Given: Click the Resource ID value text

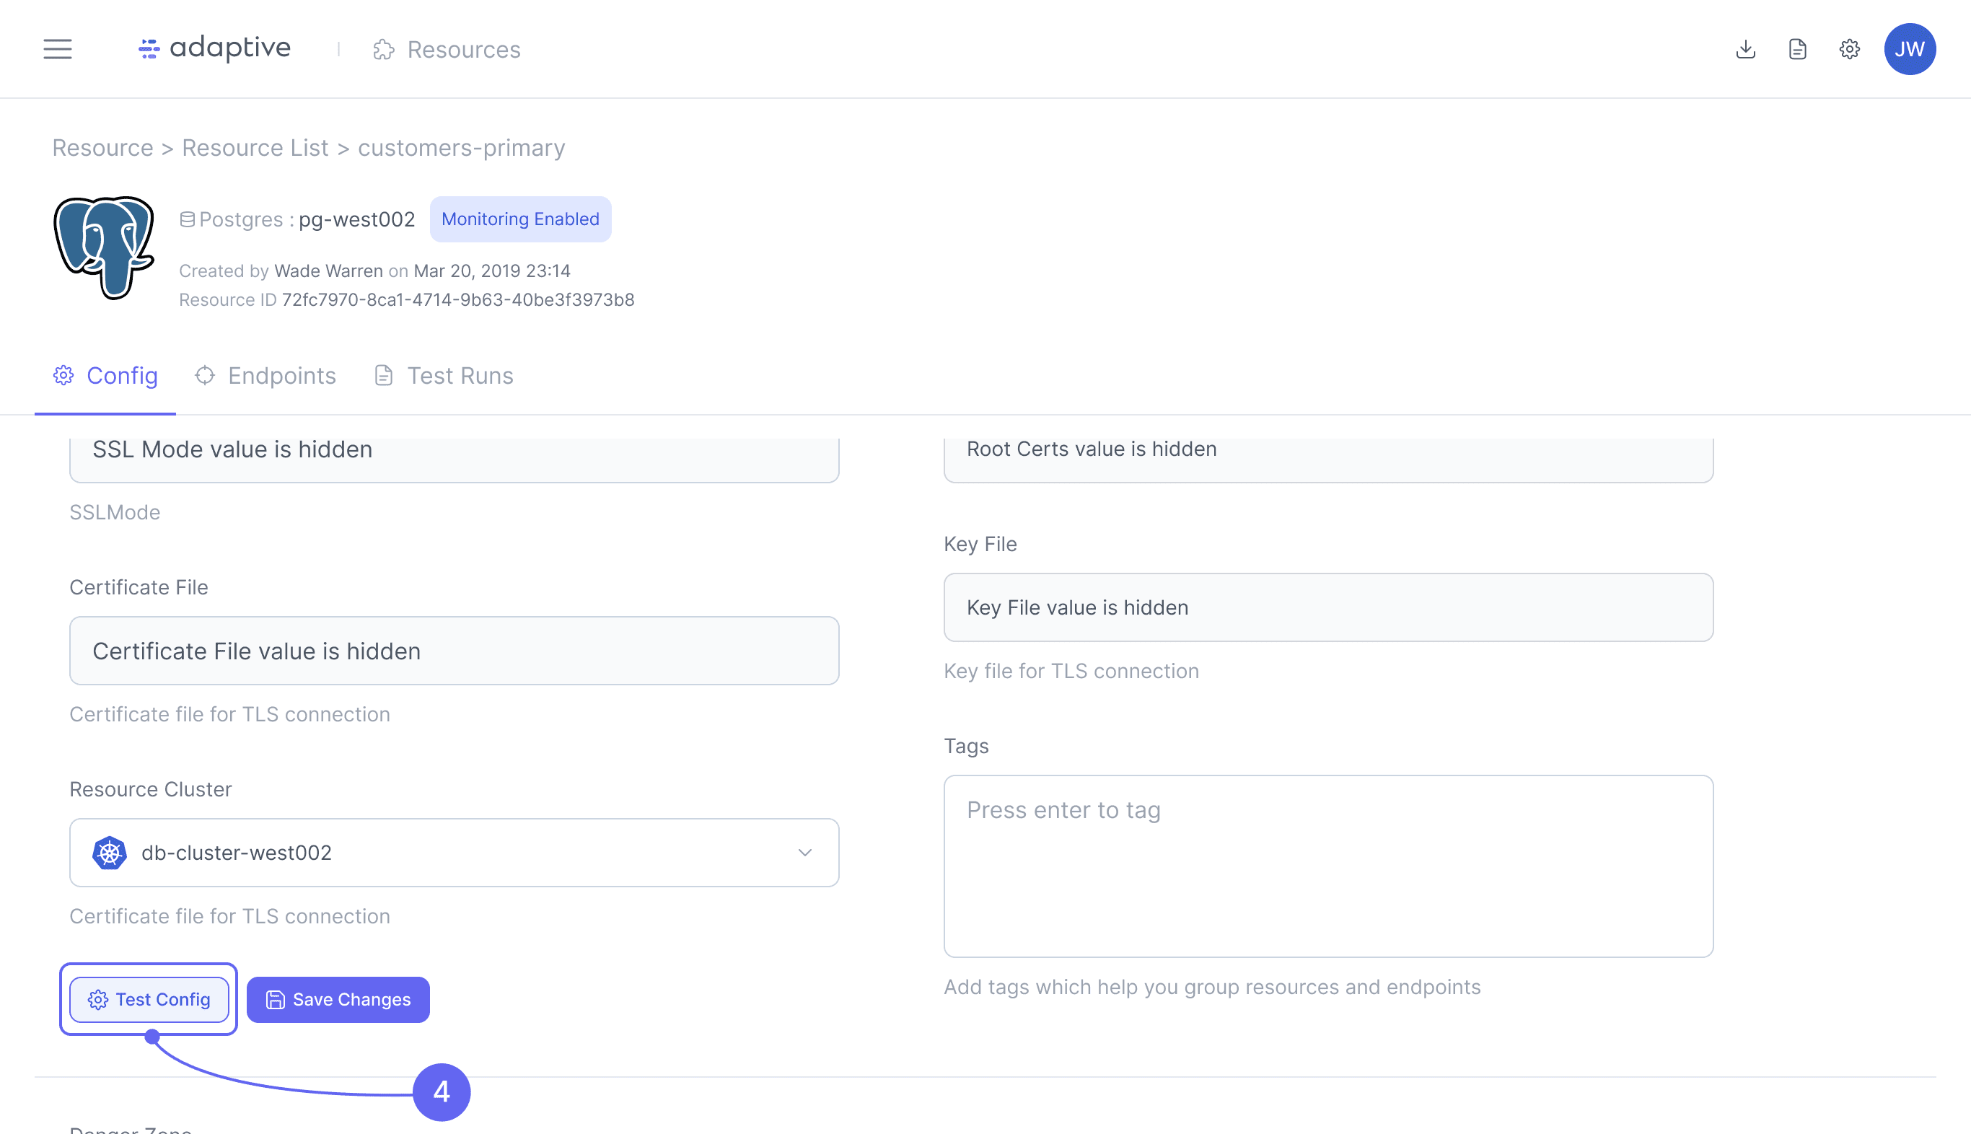Looking at the screenshot, I should tap(458, 300).
